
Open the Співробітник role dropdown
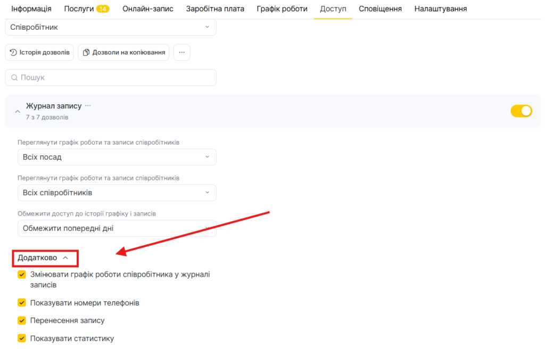pos(111,27)
